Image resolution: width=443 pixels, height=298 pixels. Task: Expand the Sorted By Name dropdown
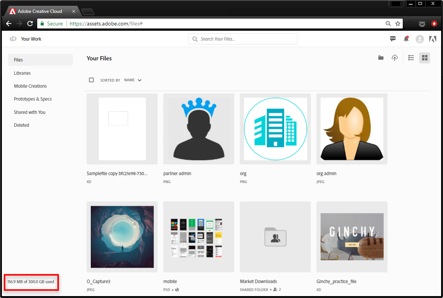[133, 80]
